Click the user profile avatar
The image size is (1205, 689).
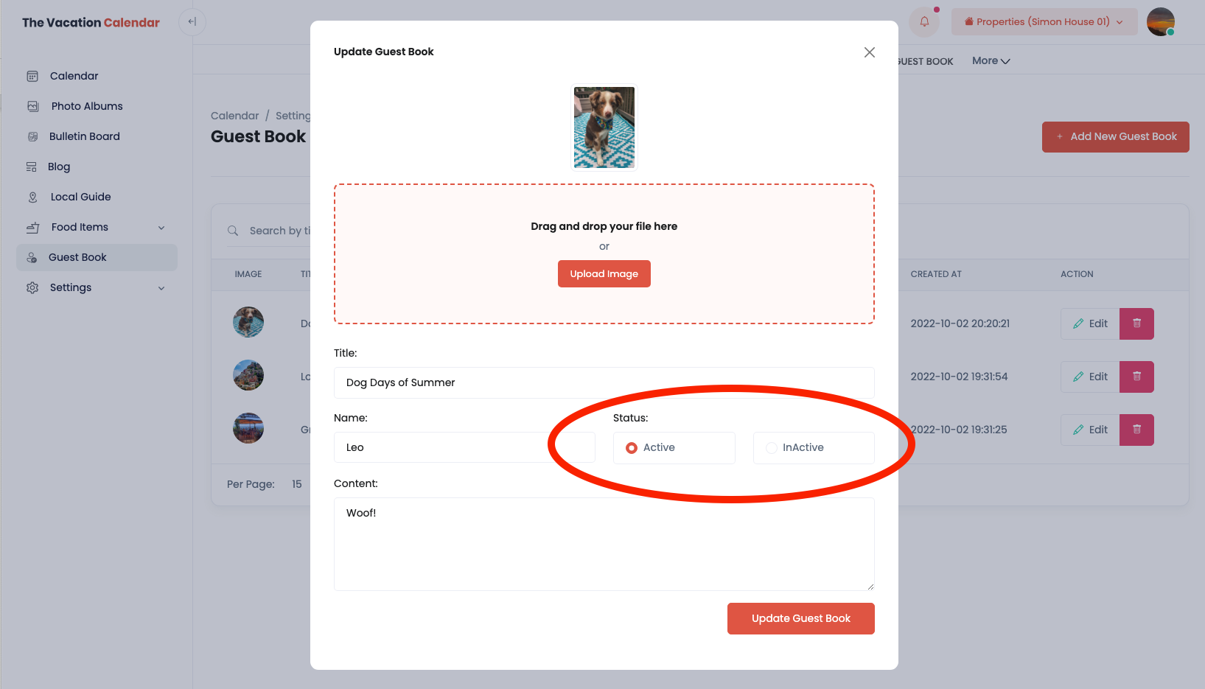[x=1160, y=21]
